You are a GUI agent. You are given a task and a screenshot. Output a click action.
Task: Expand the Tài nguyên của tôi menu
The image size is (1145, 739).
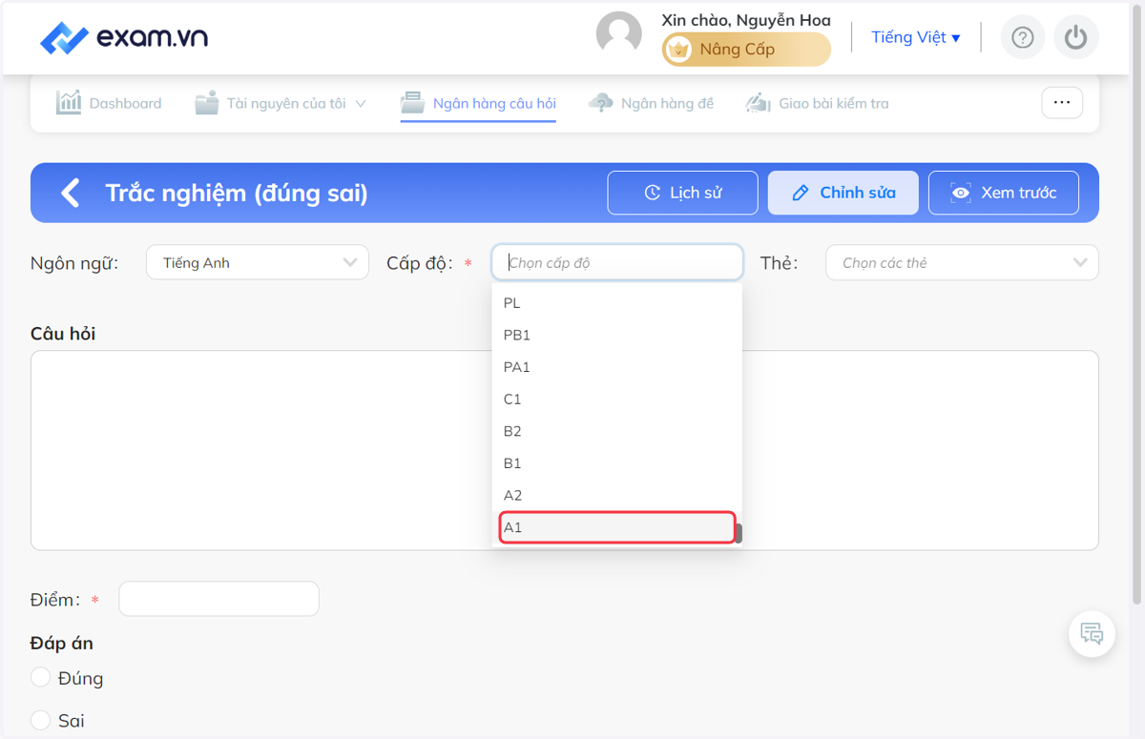pyautogui.click(x=281, y=103)
